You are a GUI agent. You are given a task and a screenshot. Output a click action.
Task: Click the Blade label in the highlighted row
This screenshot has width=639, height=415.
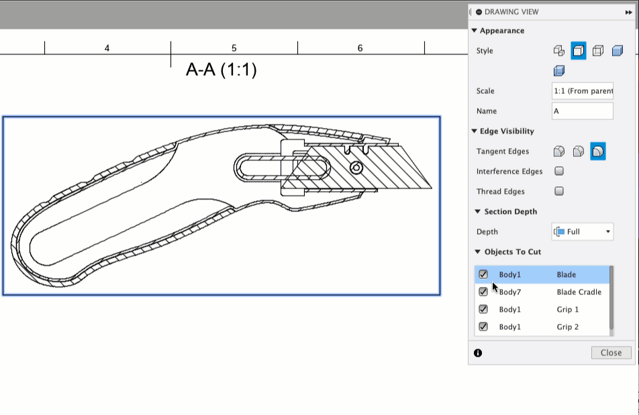(567, 275)
